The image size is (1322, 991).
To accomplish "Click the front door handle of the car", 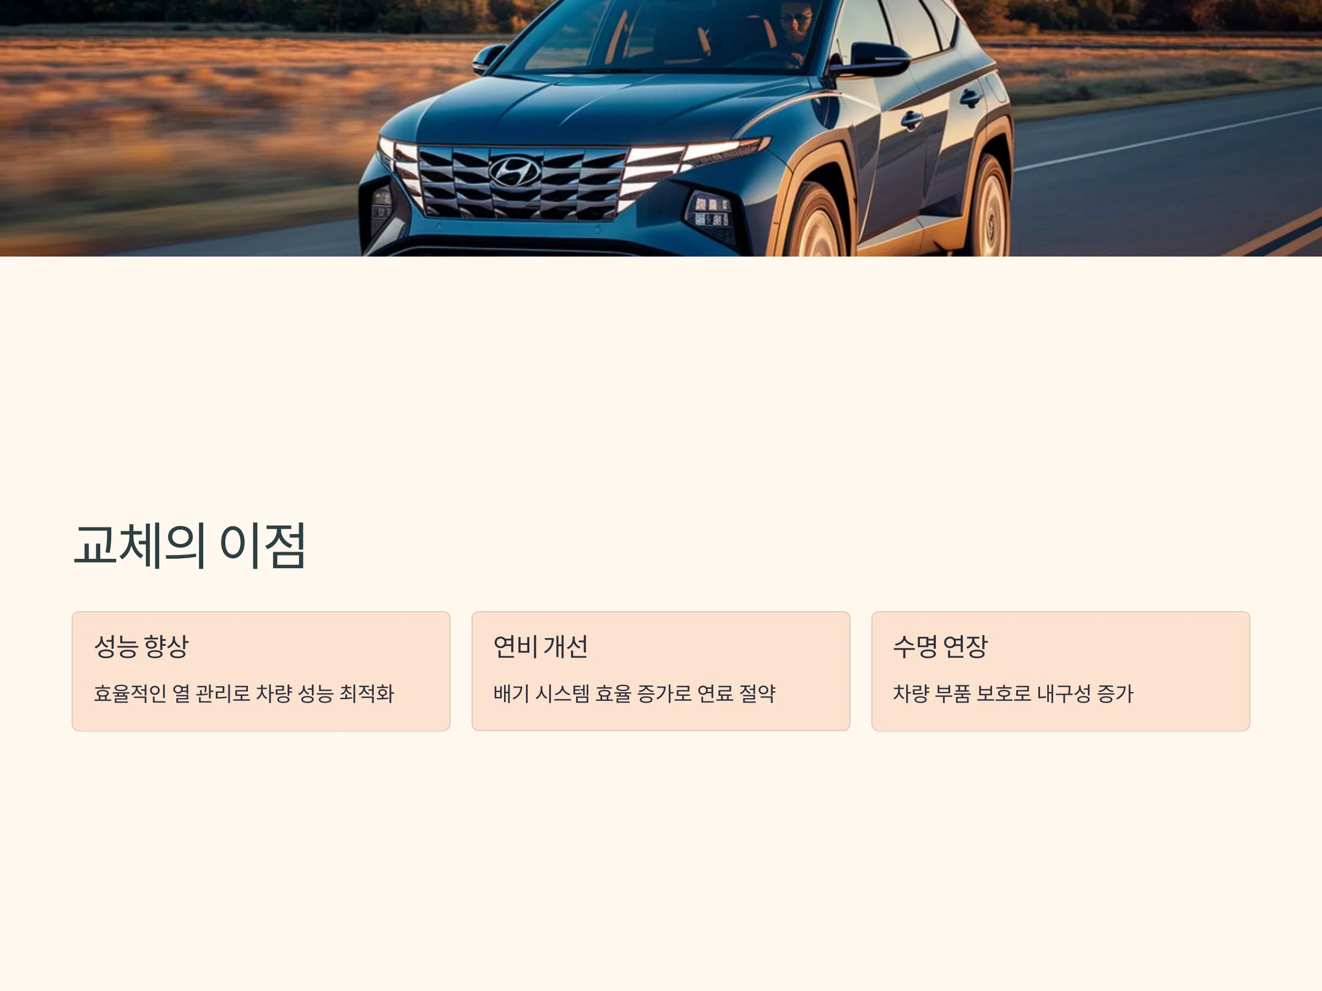I will point(912,120).
